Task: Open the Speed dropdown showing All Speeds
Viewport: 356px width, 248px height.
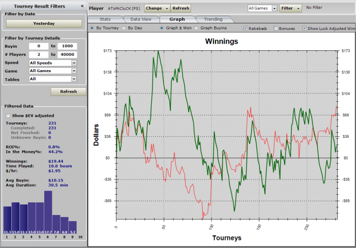Action: (x=53, y=63)
